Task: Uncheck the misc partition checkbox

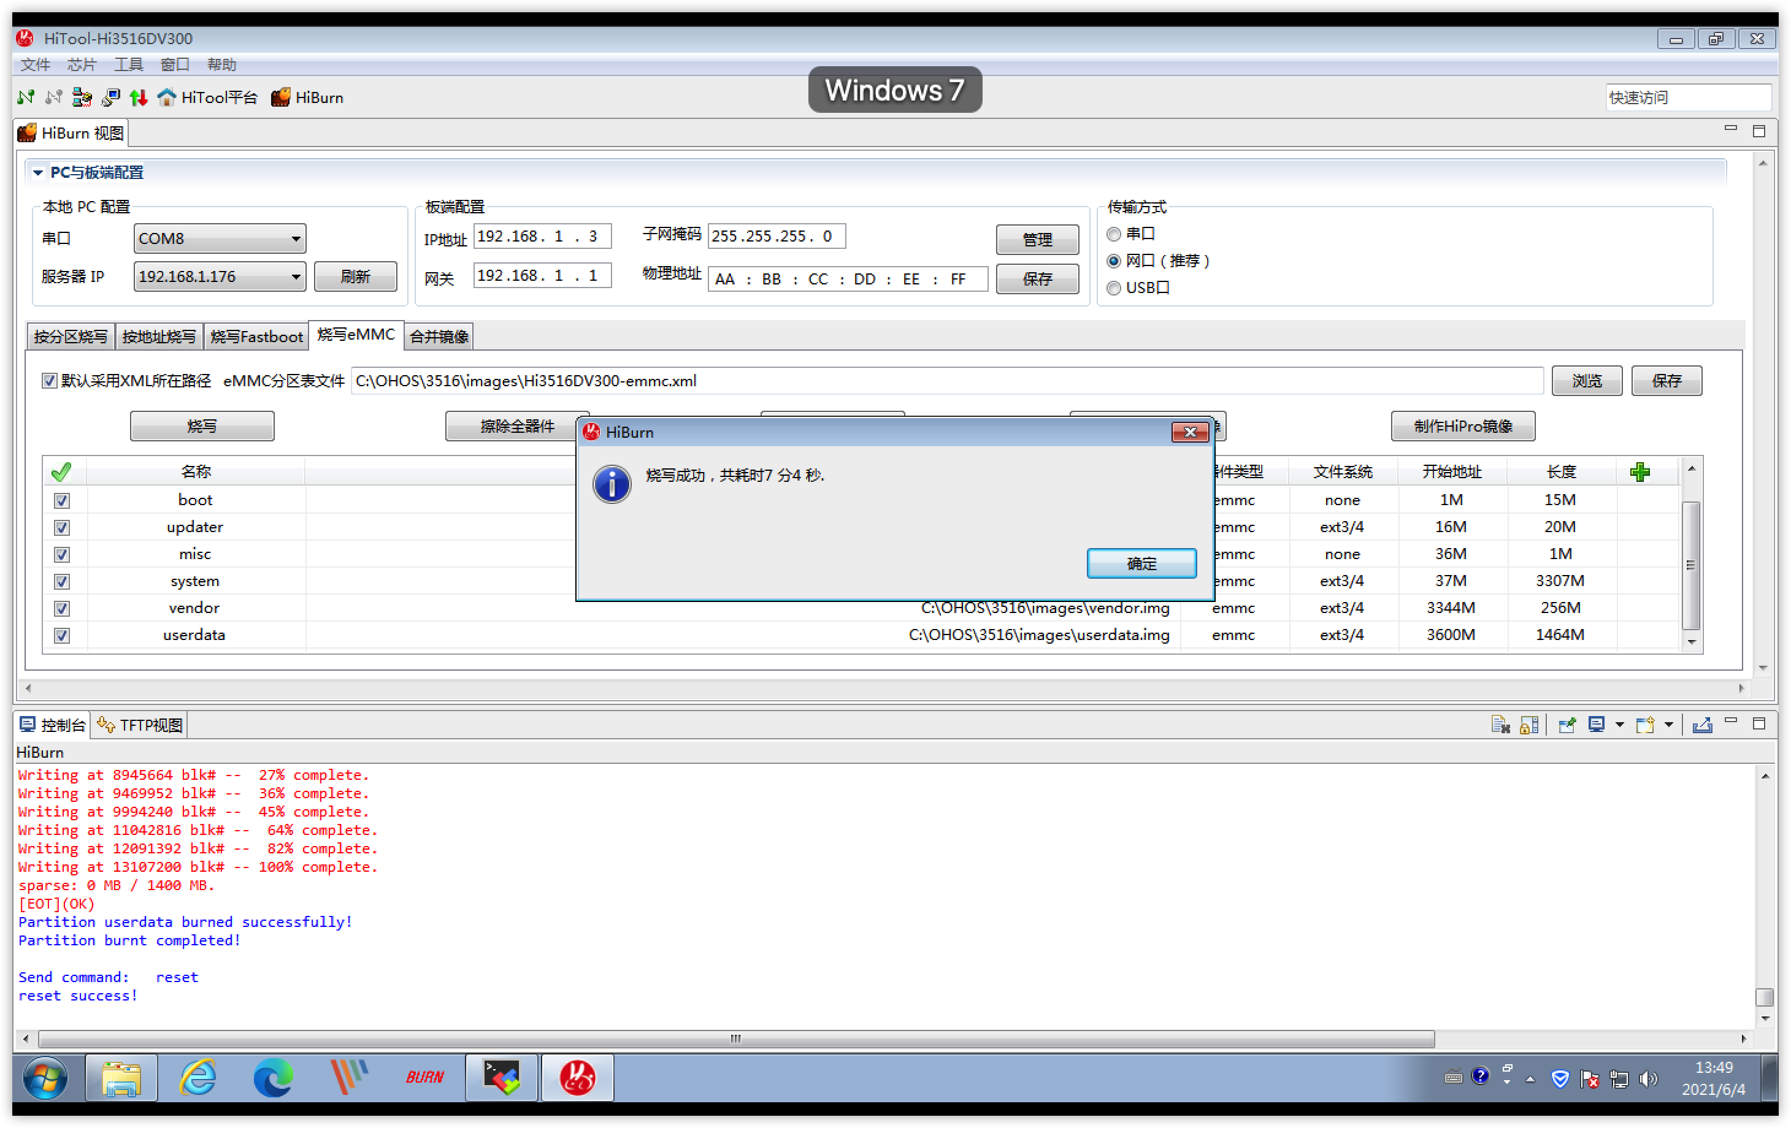Action: pos(62,555)
